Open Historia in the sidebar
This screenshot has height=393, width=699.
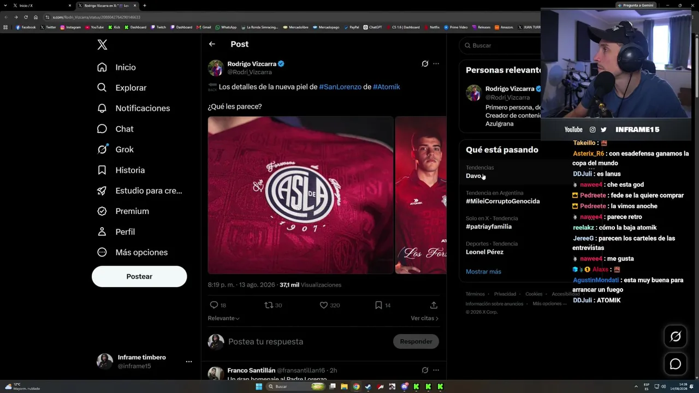(x=121, y=170)
